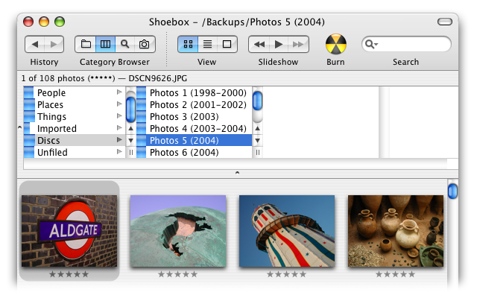Click the Burn disc icon

point(335,44)
